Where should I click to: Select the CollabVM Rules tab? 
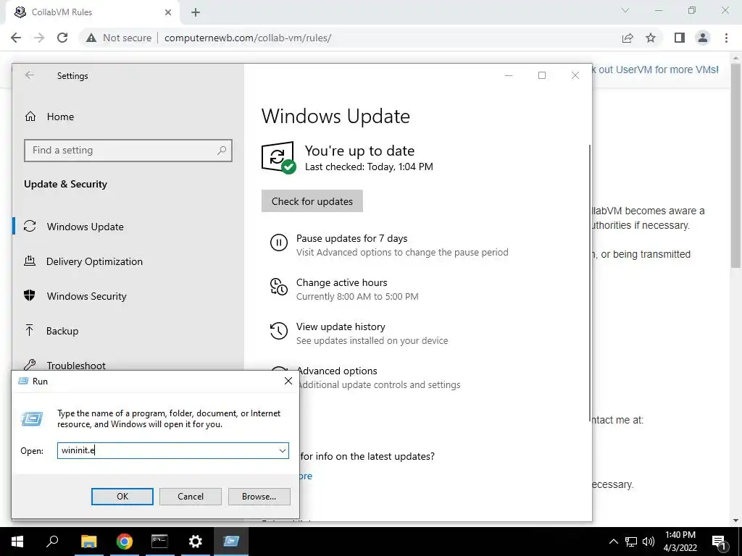(93, 12)
